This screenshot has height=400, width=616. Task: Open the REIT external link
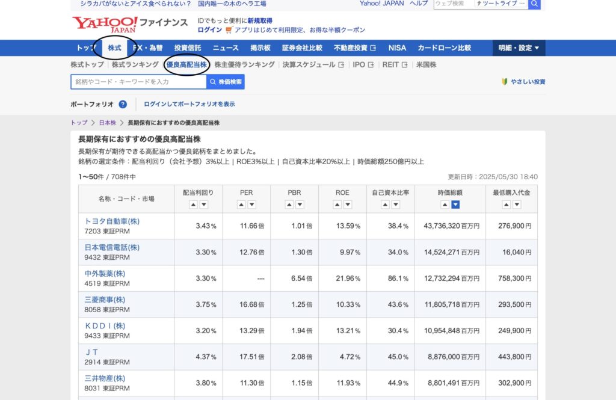click(x=395, y=65)
